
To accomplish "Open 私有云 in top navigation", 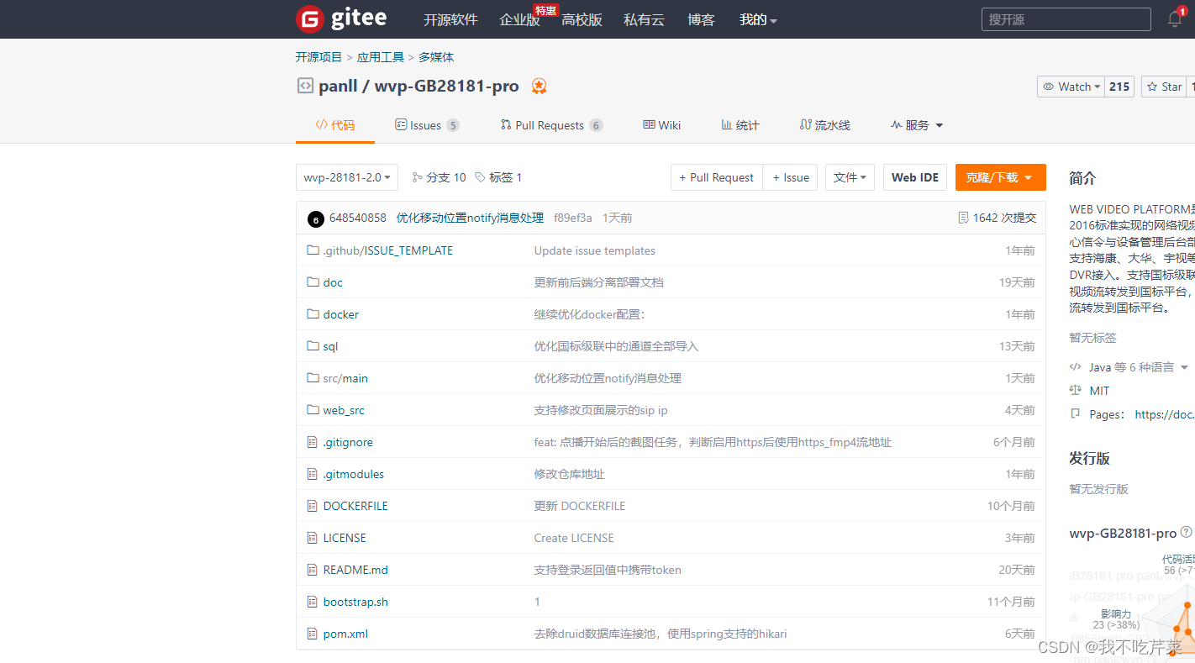I will tap(644, 20).
